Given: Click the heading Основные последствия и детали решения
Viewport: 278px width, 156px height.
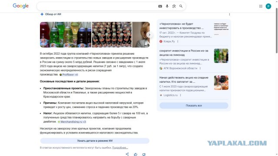Looking at the screenshot, I should [x=69, y=81].
